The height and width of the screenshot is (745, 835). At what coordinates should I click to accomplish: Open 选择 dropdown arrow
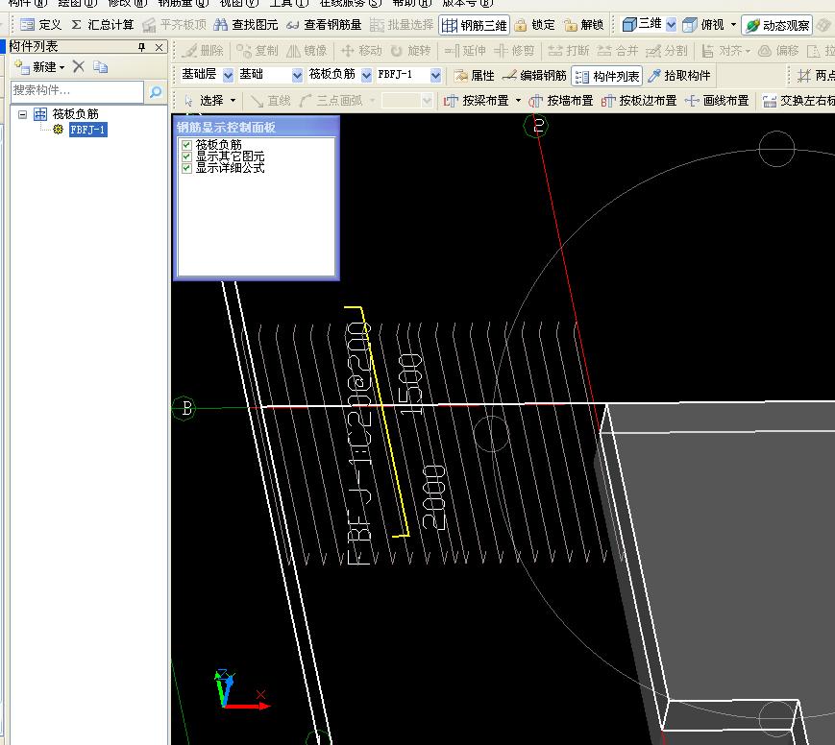233,100
